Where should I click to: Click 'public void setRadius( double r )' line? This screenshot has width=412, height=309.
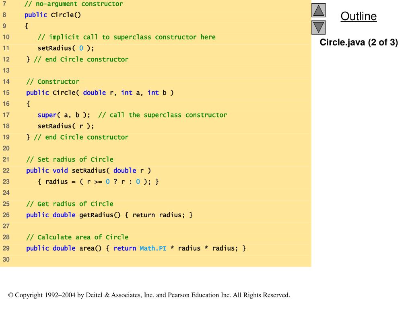tap(89, 171)
